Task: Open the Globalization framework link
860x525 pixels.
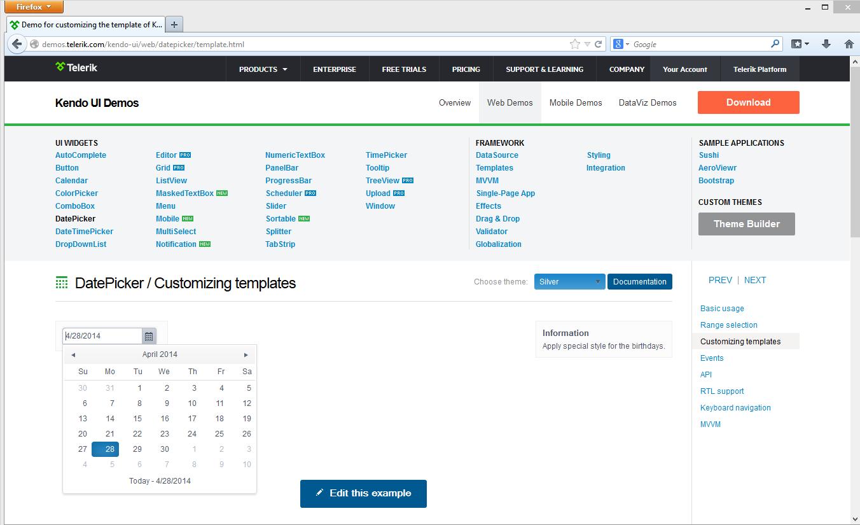Action: point(499,244)
